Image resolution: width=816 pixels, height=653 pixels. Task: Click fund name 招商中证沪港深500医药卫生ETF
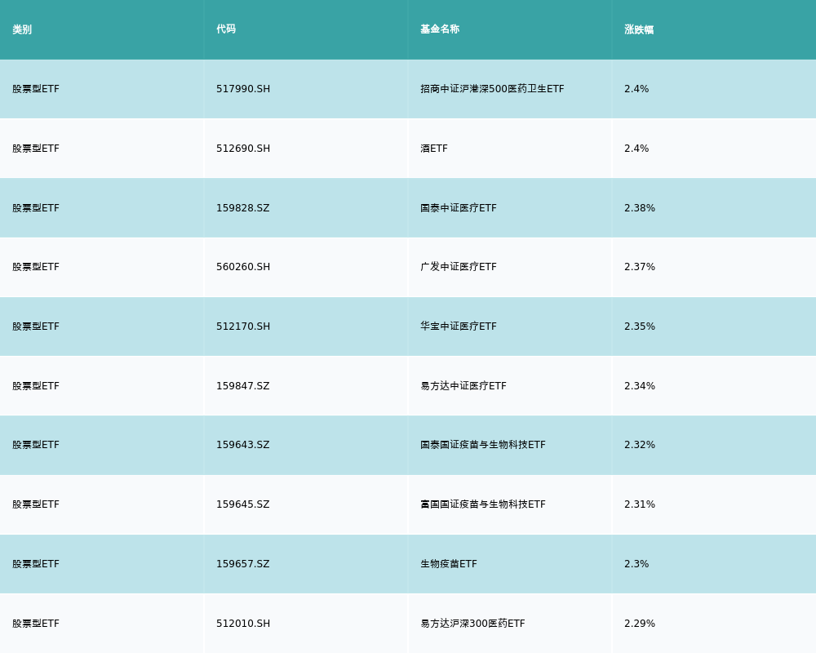click(x=492, y=89)
